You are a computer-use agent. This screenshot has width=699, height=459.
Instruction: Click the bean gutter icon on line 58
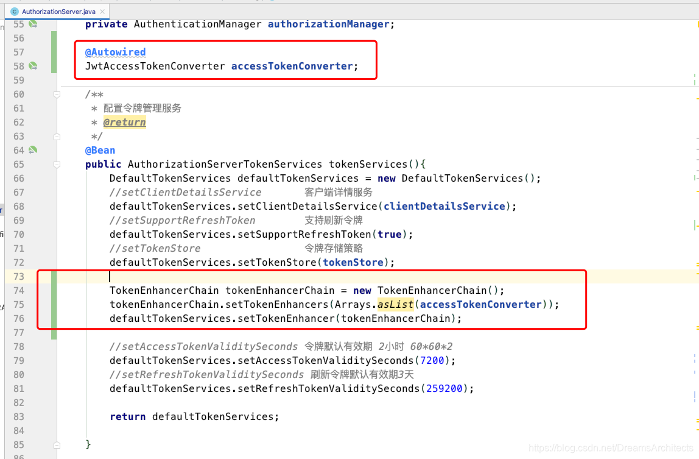pyautogui.click(x=33, y=66)
